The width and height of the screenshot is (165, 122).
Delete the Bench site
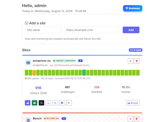[136, 119]
